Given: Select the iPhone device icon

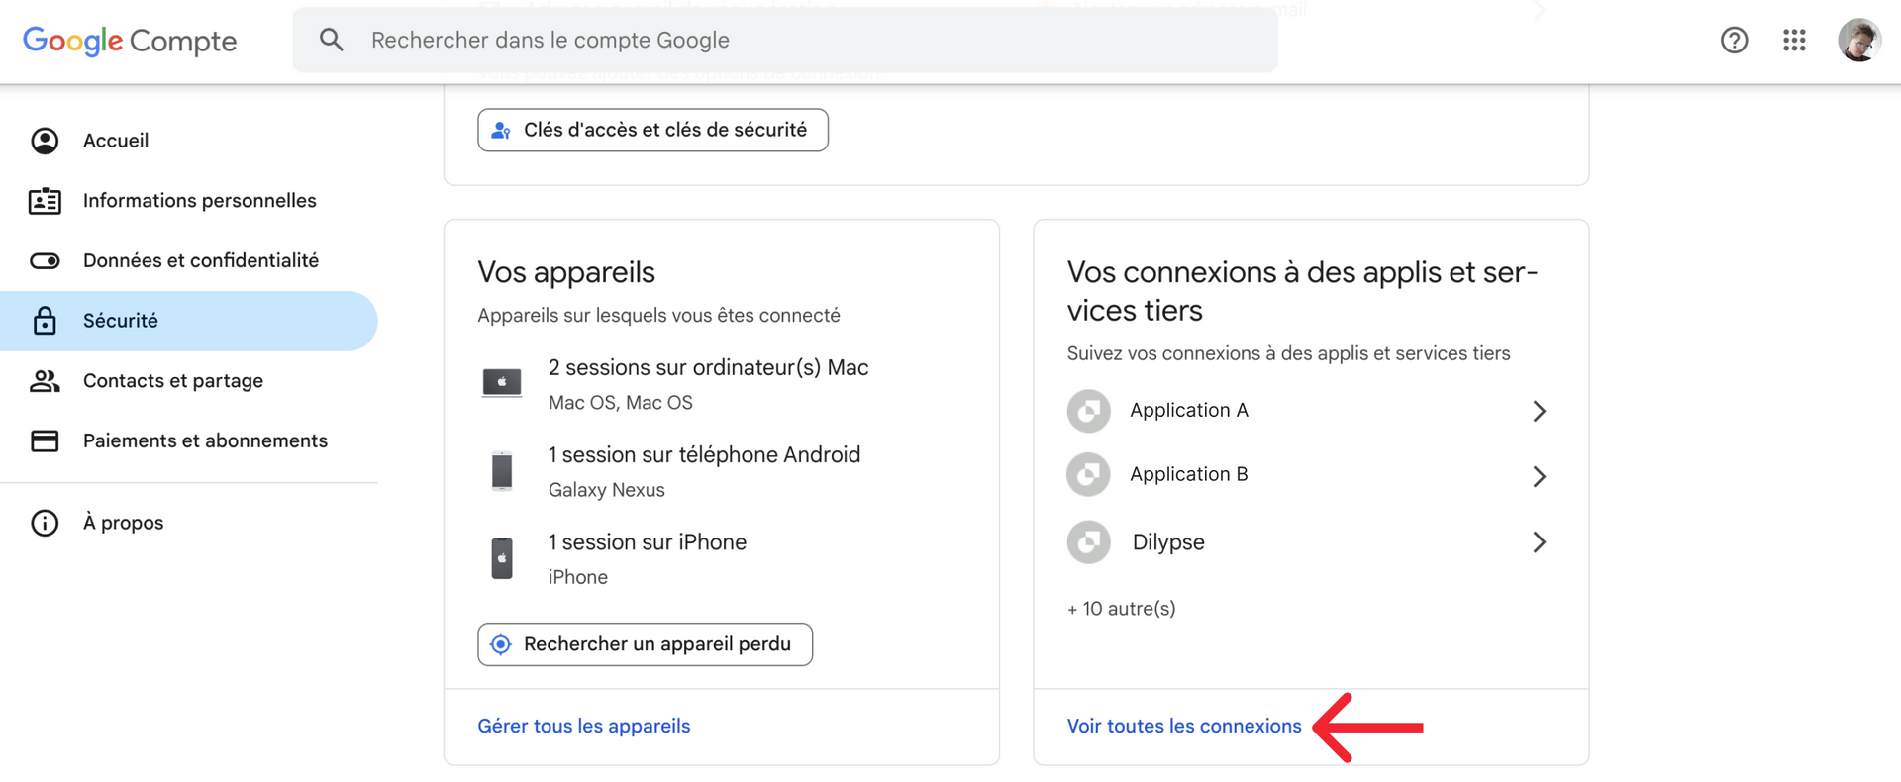Looking at the screenshot, I should coord(502,558).
